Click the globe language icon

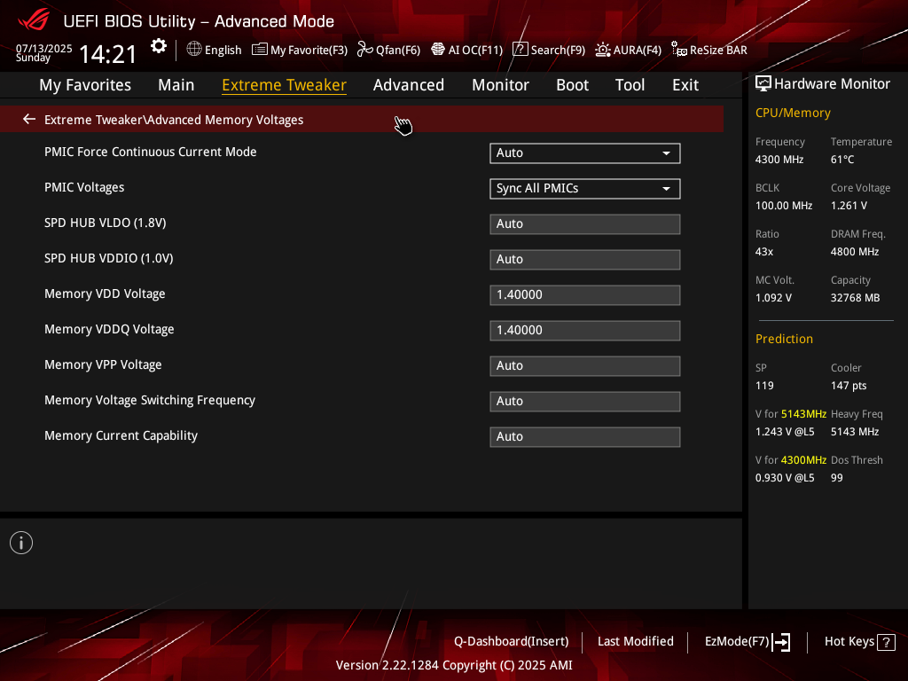194,50
